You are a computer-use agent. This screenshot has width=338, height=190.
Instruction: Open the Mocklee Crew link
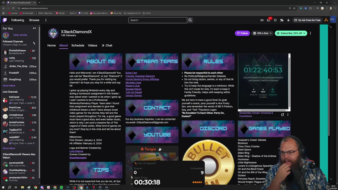(133, 83)
